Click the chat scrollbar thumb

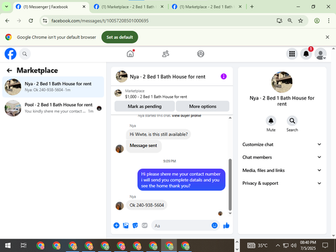tap(230, 185)
